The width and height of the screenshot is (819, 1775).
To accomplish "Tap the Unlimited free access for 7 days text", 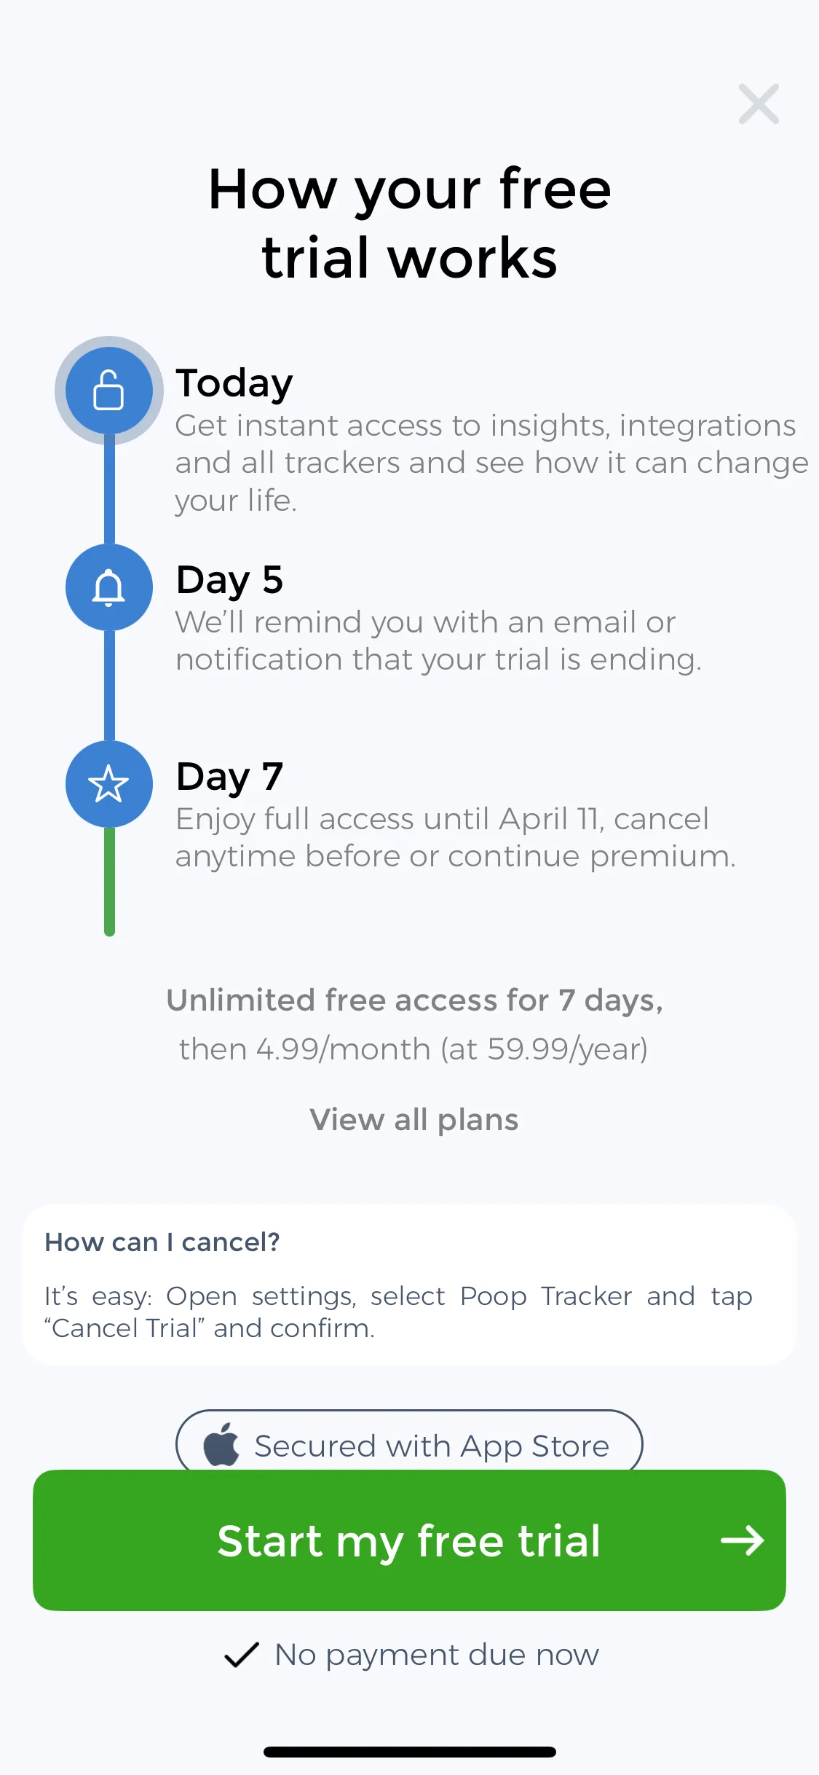I will click(x=414, y=1000).
